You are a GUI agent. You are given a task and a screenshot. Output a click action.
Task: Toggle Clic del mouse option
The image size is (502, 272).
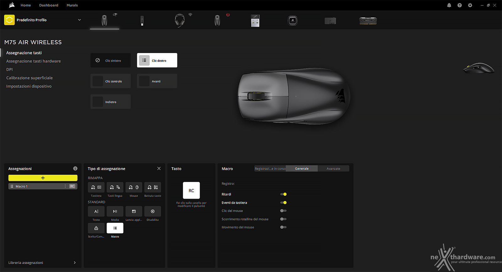point(283,211)
